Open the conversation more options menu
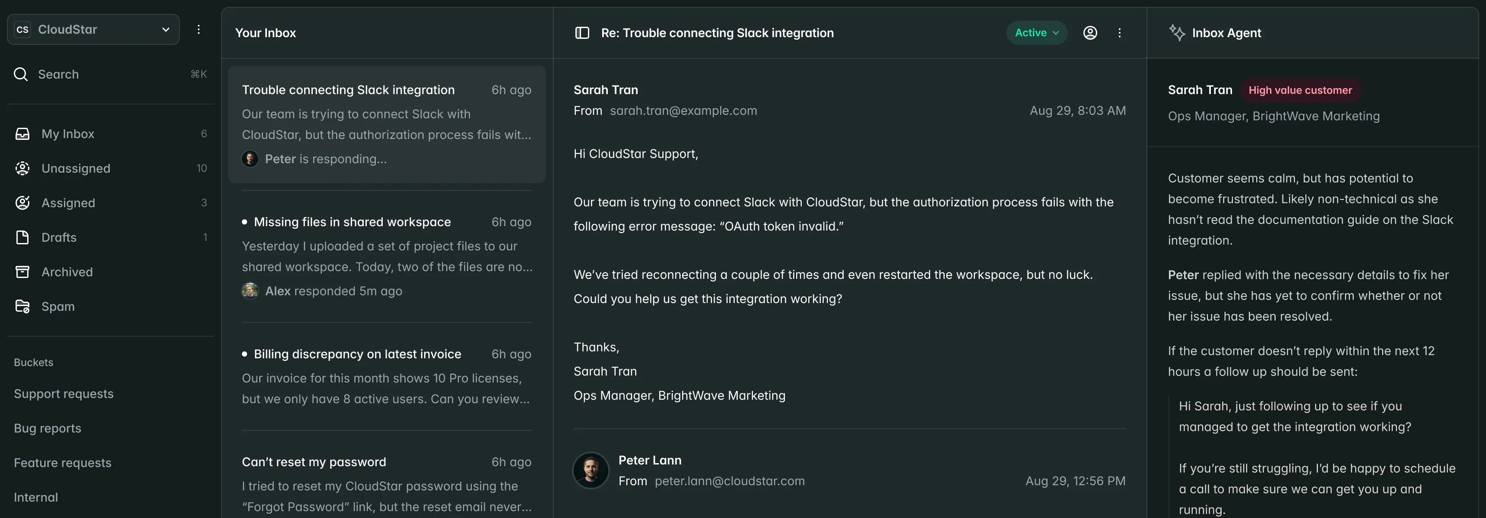The image size is (1486, 518). click(x=1120, y=33)
